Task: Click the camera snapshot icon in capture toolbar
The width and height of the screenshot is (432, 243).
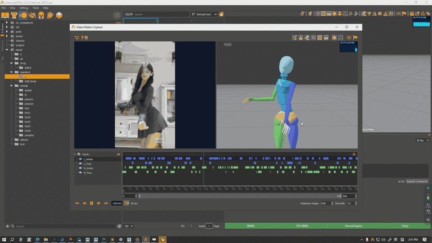Action: coord(349,38)
